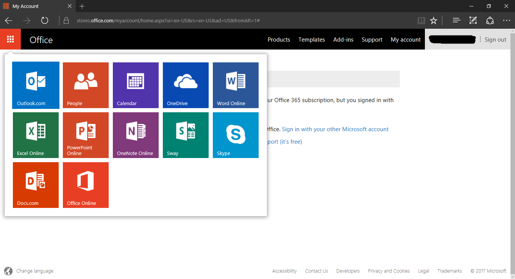Open the Accessibility footer link
Image resolution: width=515 pixels, height=279 pixels.
[284, 271]
